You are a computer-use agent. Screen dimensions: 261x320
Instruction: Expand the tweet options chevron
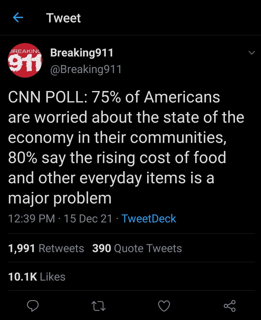(x=251, y=53)
